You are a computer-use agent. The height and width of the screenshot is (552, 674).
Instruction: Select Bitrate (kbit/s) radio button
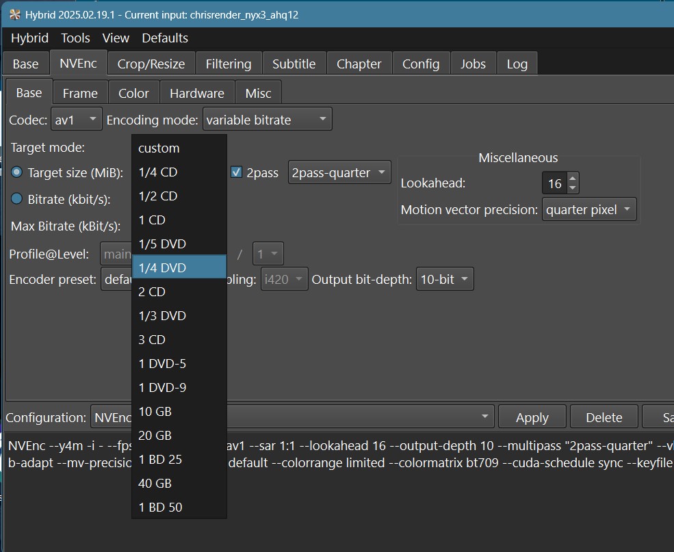click(x=17, y=199)
